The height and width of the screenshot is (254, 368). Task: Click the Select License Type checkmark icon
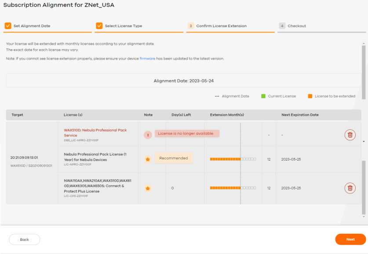[99, 26]
